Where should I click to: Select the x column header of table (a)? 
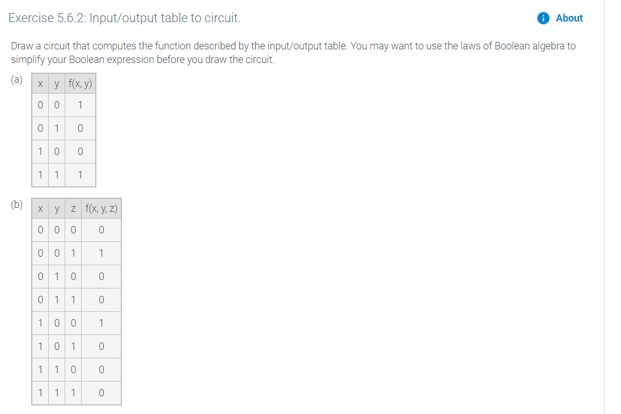40,83
